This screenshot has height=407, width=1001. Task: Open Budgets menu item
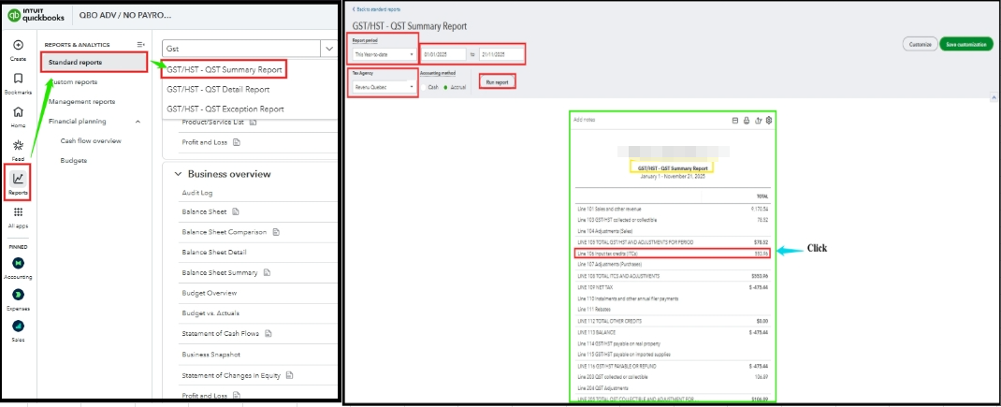pyautogui.click(x=73, y=160)
